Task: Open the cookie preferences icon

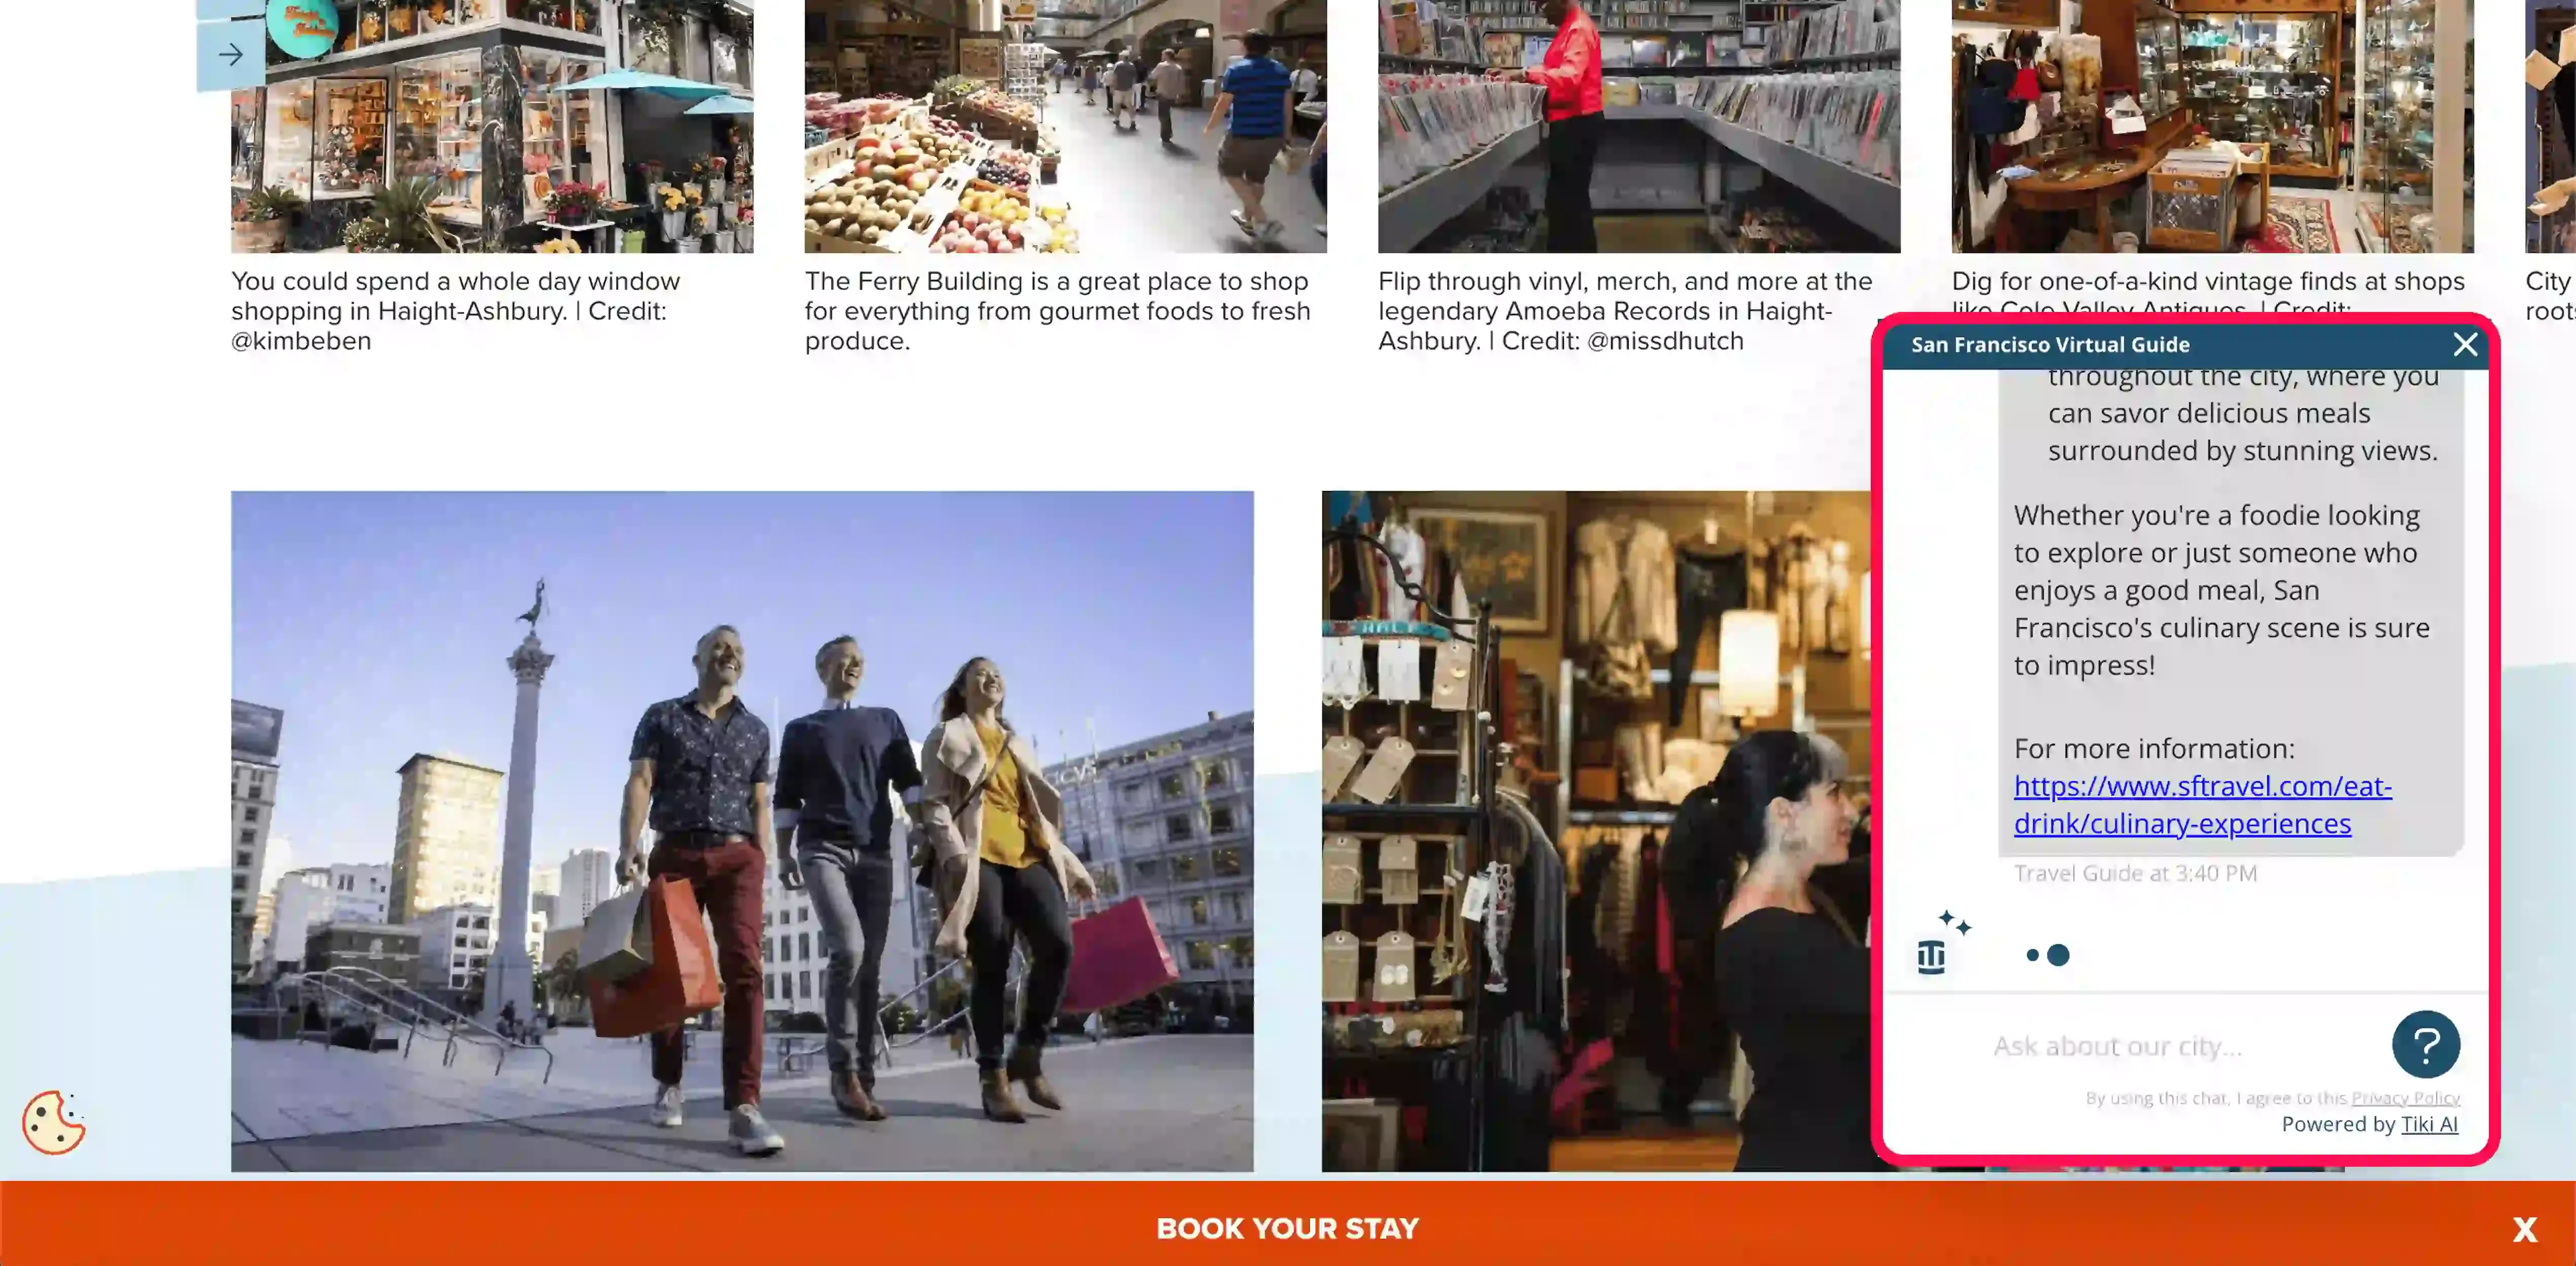Action: [x=54, y=1122]
